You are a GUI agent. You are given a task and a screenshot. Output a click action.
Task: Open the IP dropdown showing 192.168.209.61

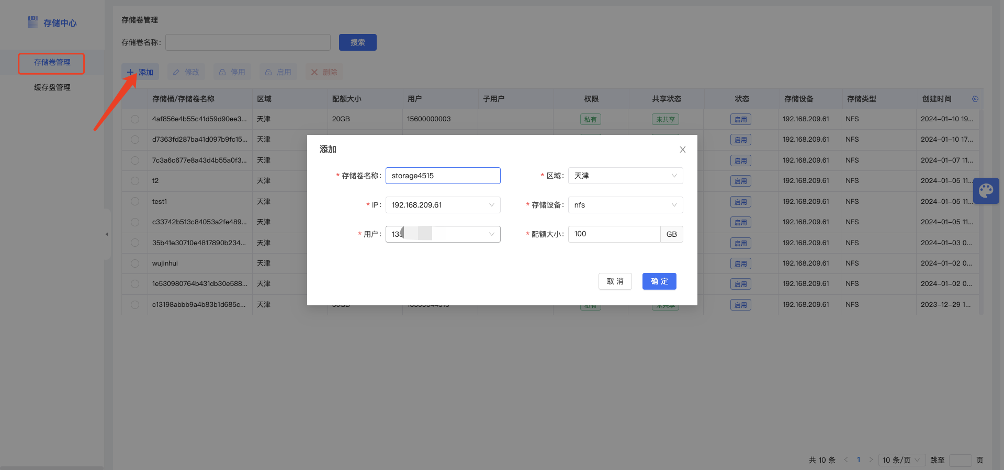coord(443,205)
